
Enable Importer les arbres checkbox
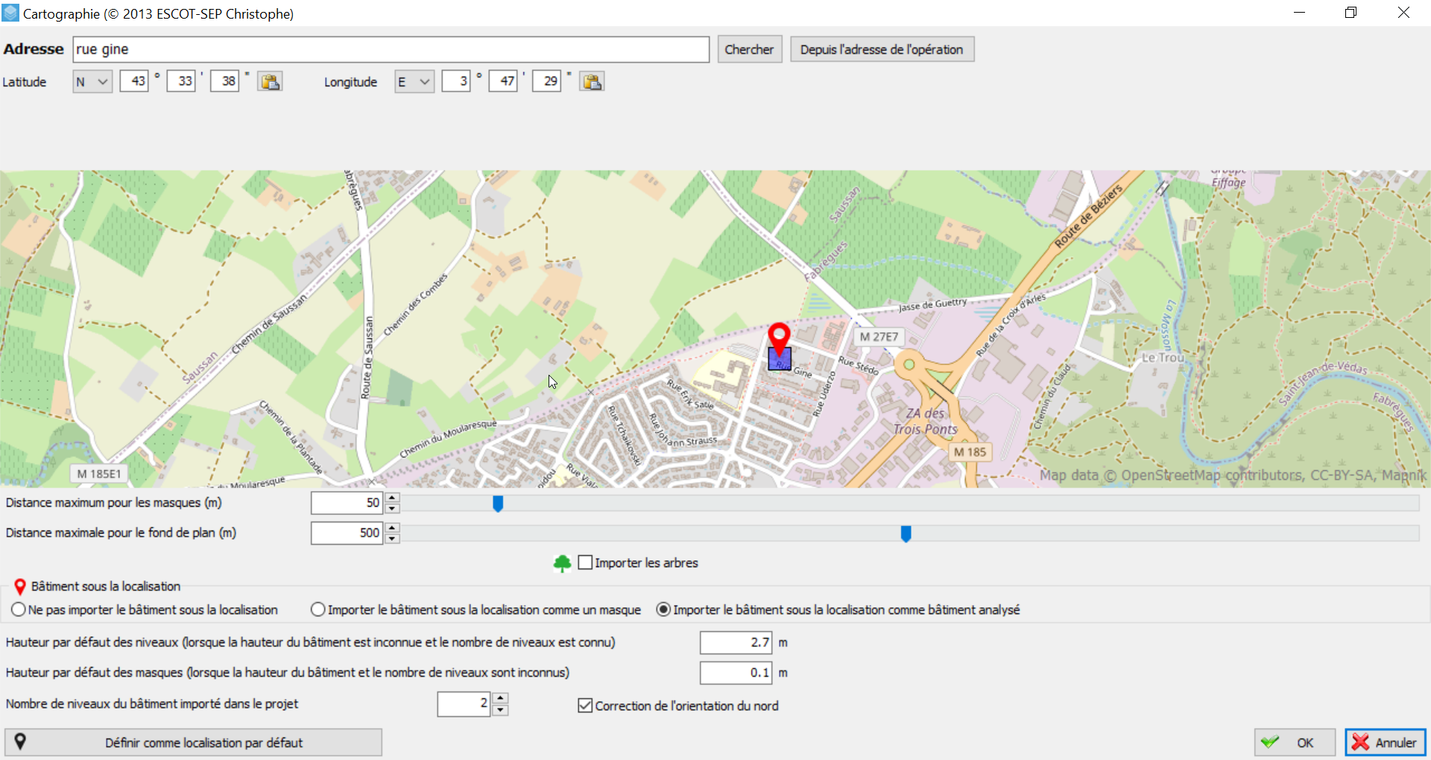pyautogui.click(x=585, y=563)
